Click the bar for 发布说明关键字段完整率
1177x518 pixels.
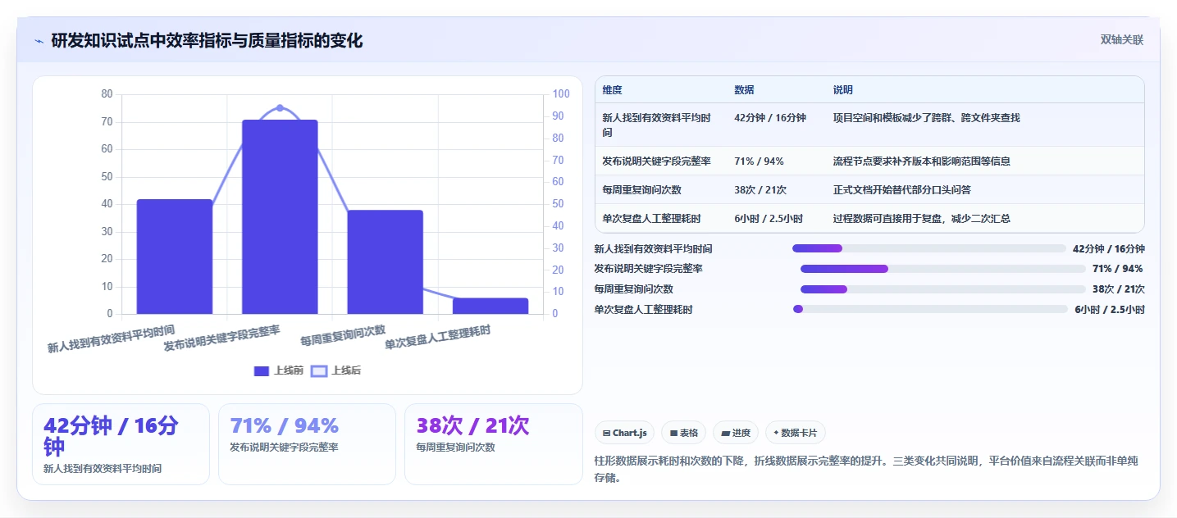[280, 216]
